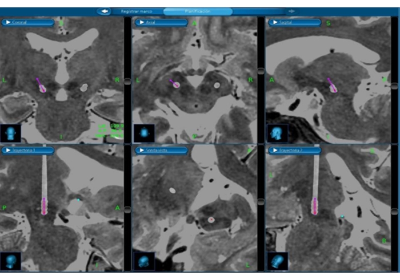The height and width of the screenshot is (280, 400).
Task: Open the Sonda vista view dropdown
Action: pyautogui.click(x=162, y=150)
